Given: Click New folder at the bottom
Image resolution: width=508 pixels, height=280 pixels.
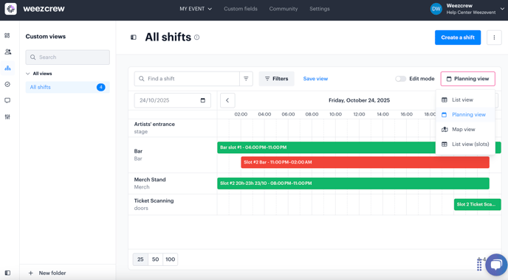Looking at the screenshot, I should (x=52, y=273).
